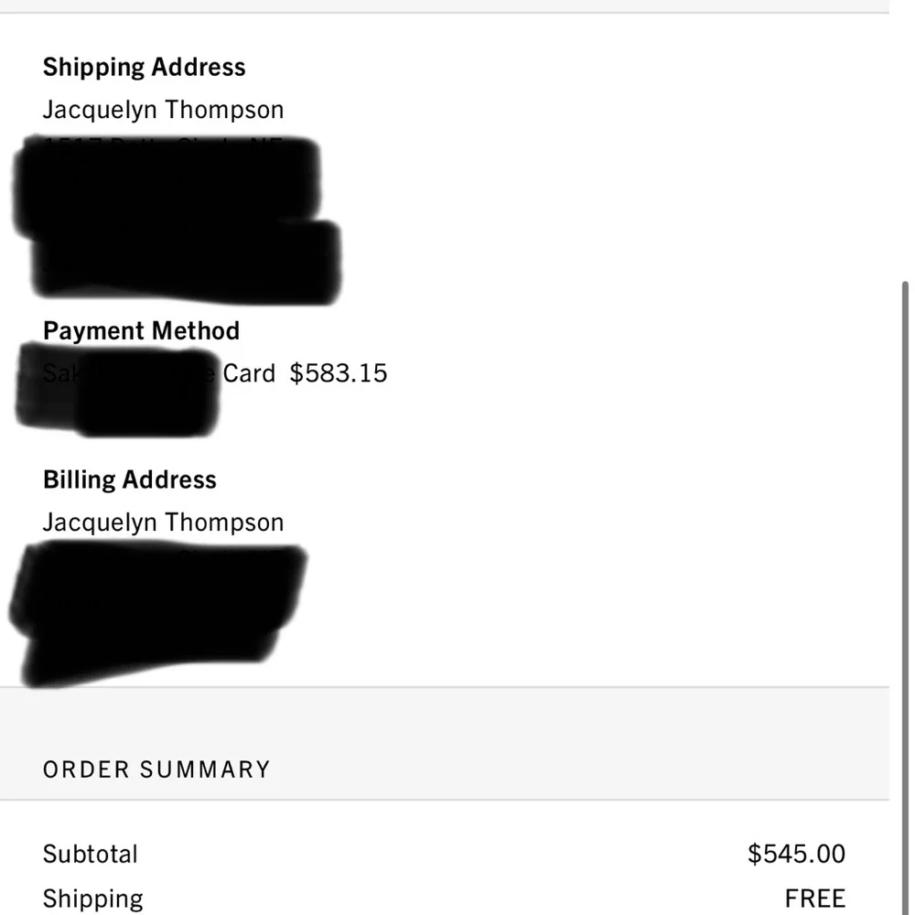Click the word Card in Payment Method
Image resolution: width=915 pixels, height=915 pixels.
click(x=249, y=373)
